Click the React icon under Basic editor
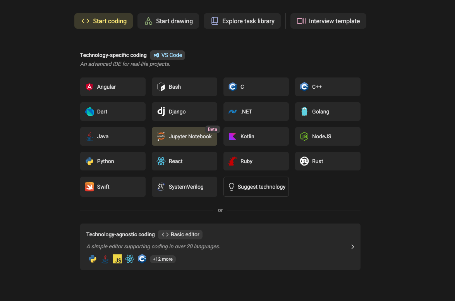 click(x=130, y=259)
